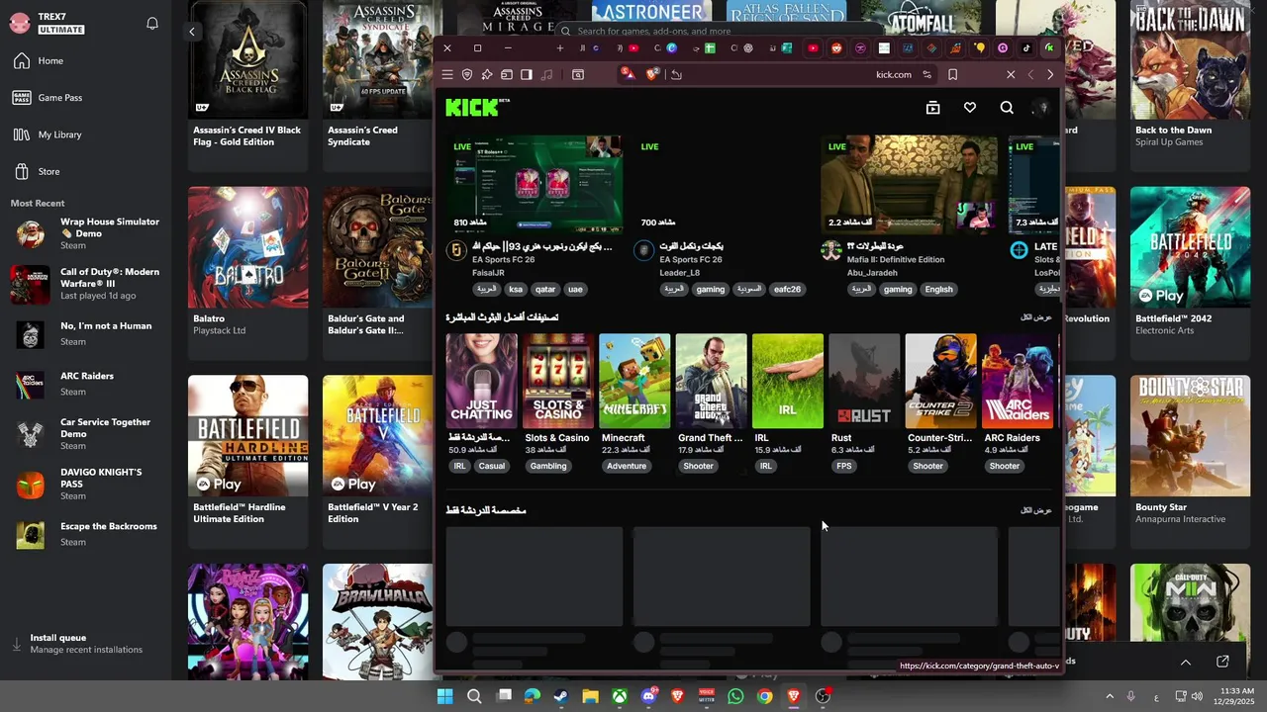Click the Brave Rewards triangle icon

[628, 73]
